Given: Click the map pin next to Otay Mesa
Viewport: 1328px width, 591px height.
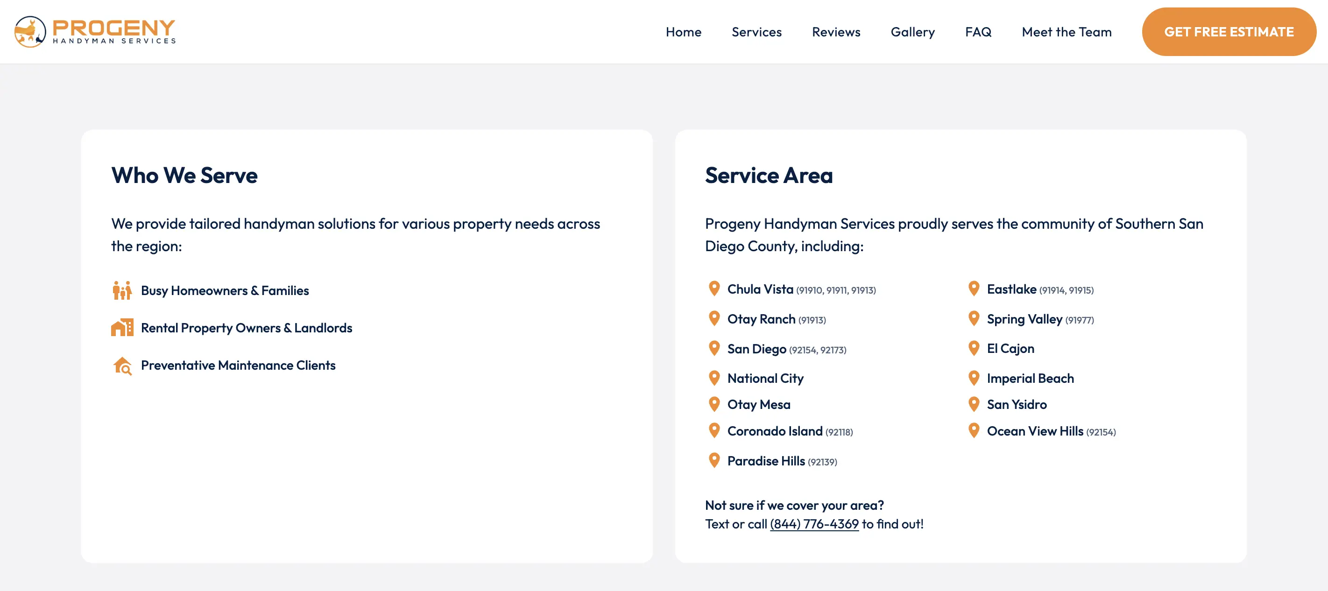Looking at the screenshot, I should (714, 404).
